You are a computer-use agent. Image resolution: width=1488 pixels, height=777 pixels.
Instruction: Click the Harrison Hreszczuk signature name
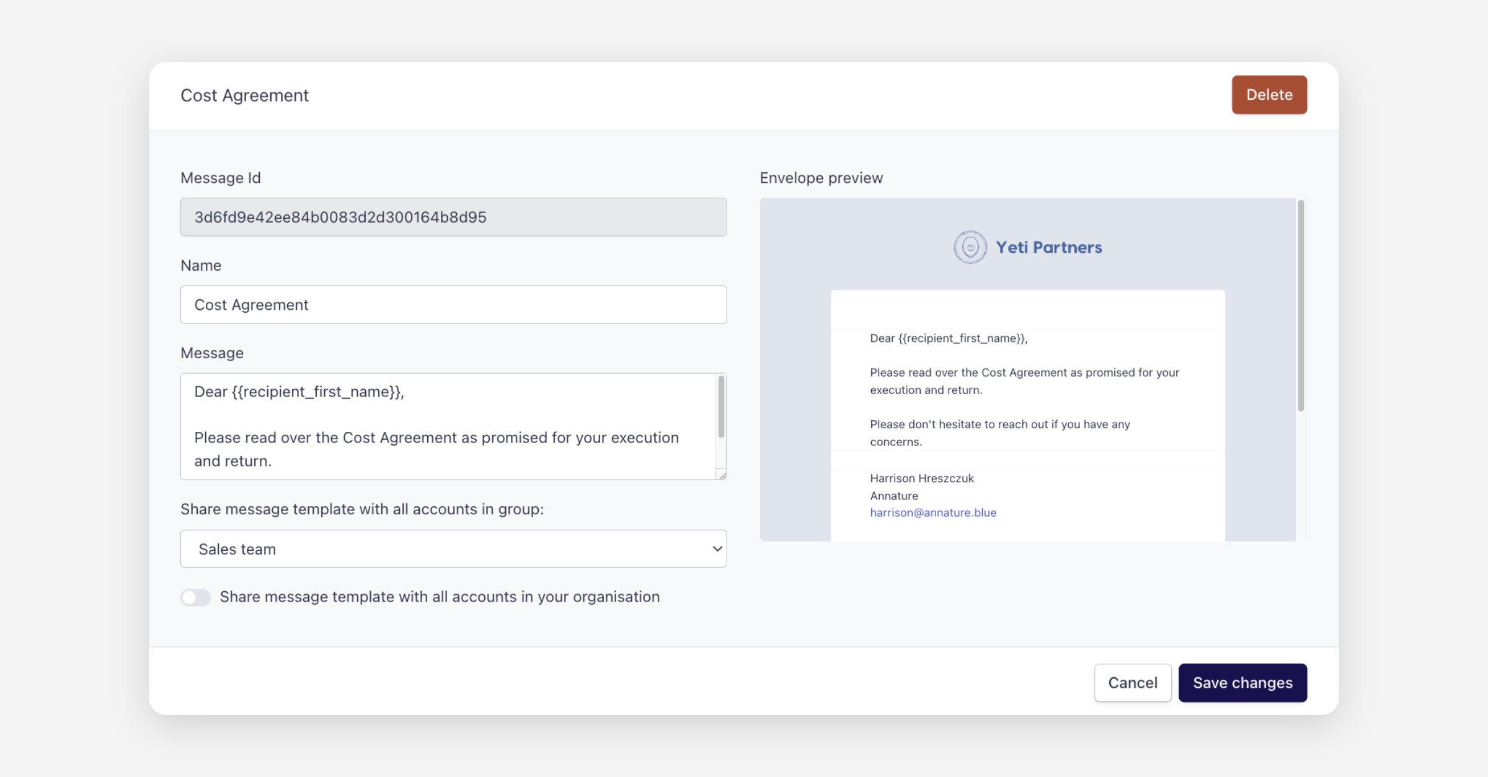[921, 478]
